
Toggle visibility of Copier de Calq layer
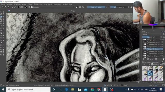143,56
